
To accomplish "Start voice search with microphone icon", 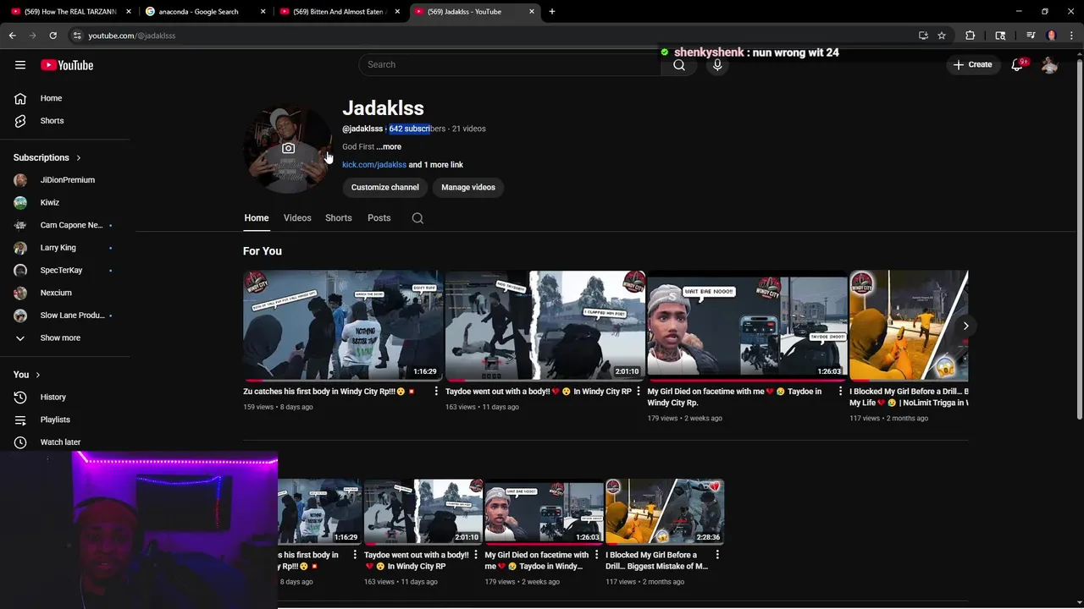I will coord(717,65).
